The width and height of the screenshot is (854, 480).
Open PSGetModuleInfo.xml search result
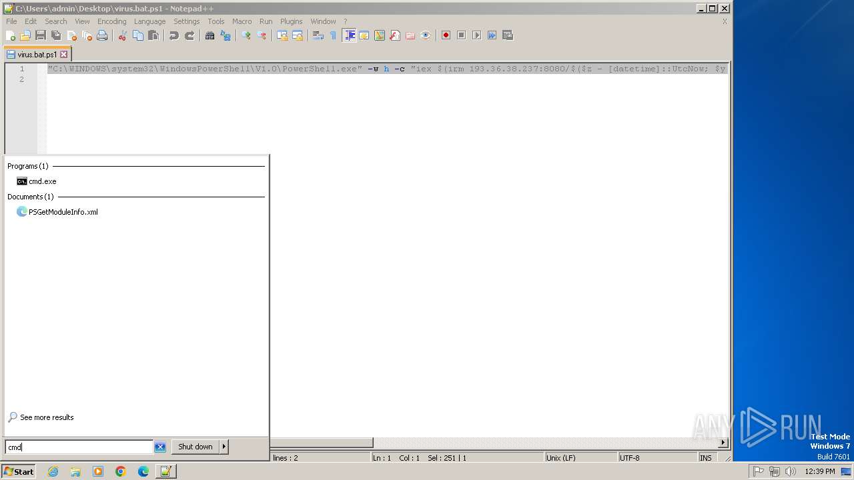pos(57,212)
